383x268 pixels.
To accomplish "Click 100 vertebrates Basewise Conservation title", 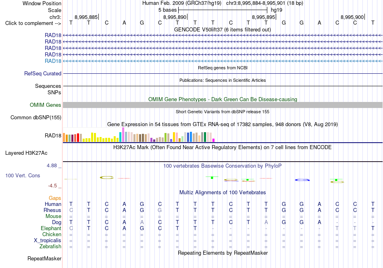I will (223, 166).
